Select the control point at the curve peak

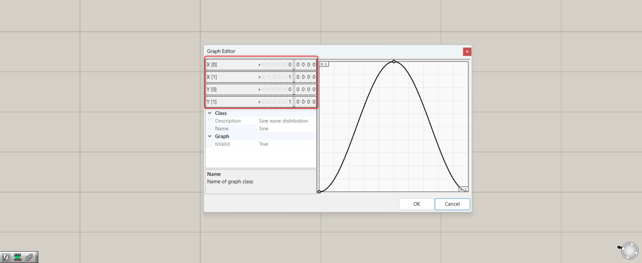pos(394,61)
